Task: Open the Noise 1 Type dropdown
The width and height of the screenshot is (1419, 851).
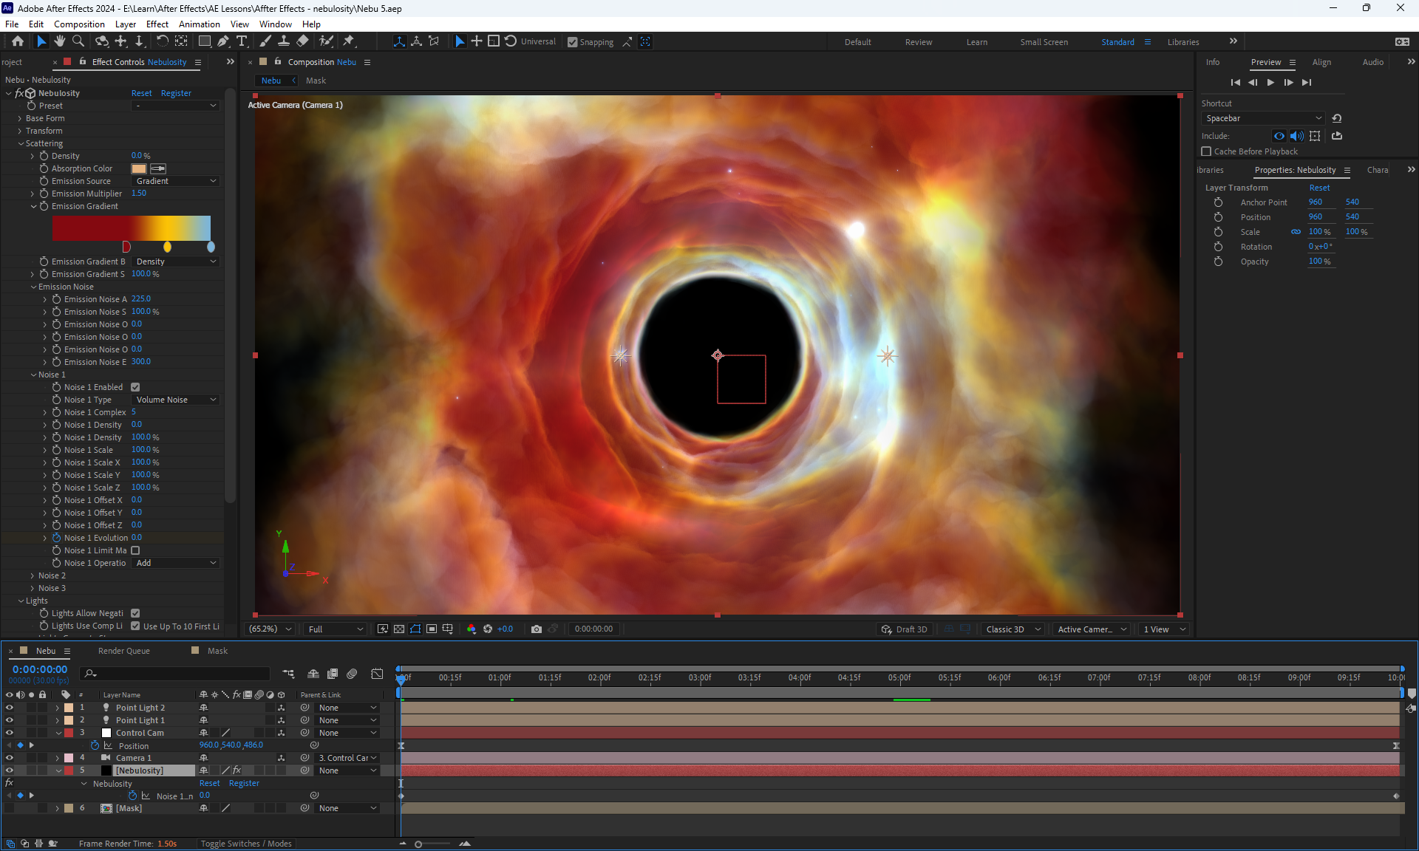Action: tap(176, 400)
